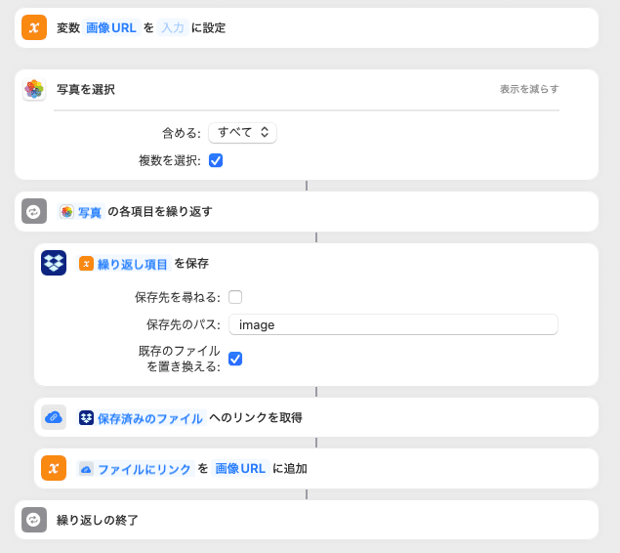Click the Photos app icon beside 写真を選択

34,89
